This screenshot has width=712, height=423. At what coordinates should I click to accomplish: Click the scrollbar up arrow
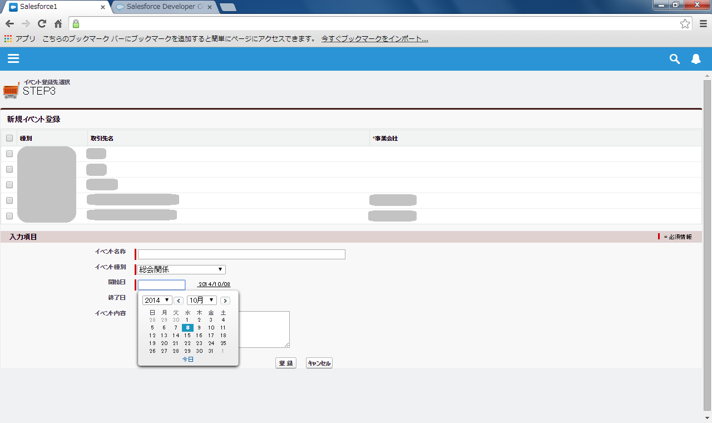[708, 75]
